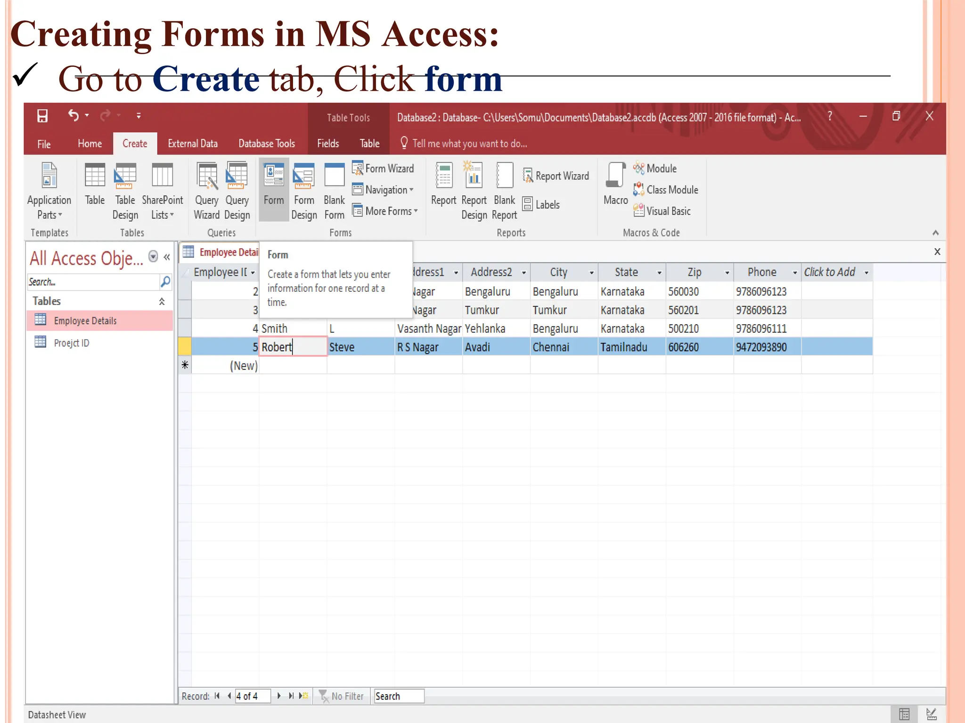Select Proejct ID table in navigation pane
The height and width of the screenshot is (723, 965).
click(x=100, y=343)
